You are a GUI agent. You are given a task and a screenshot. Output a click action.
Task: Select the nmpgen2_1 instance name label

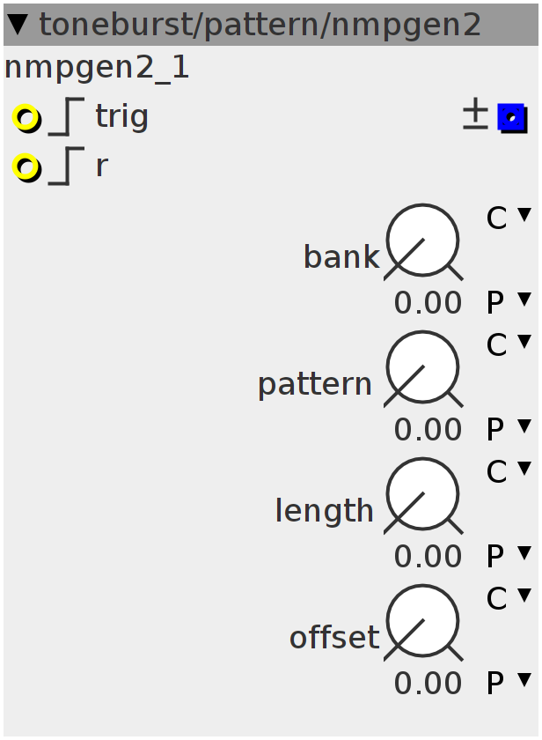click(x=97, y=69)
